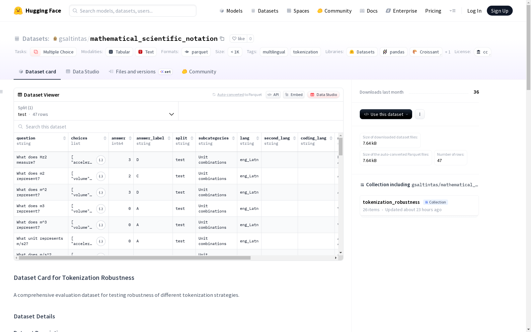Show the +1 additional libraries

pos(448,52)
